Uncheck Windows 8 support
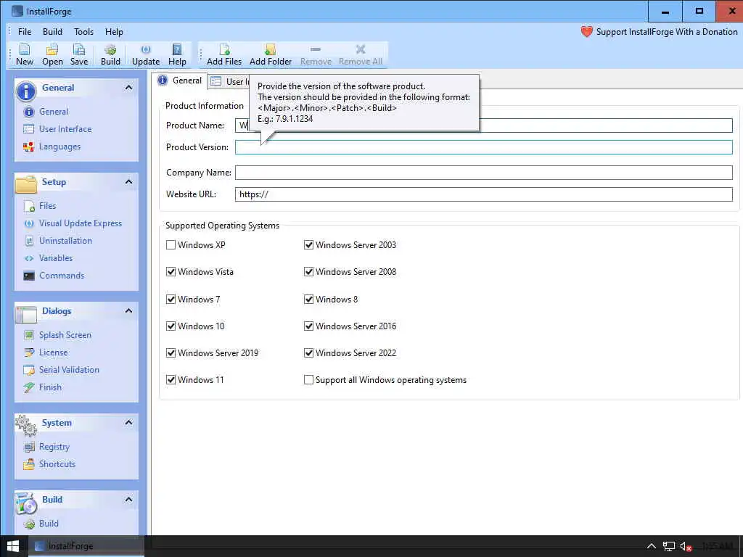Screen dimensions: 743x557 308,300
